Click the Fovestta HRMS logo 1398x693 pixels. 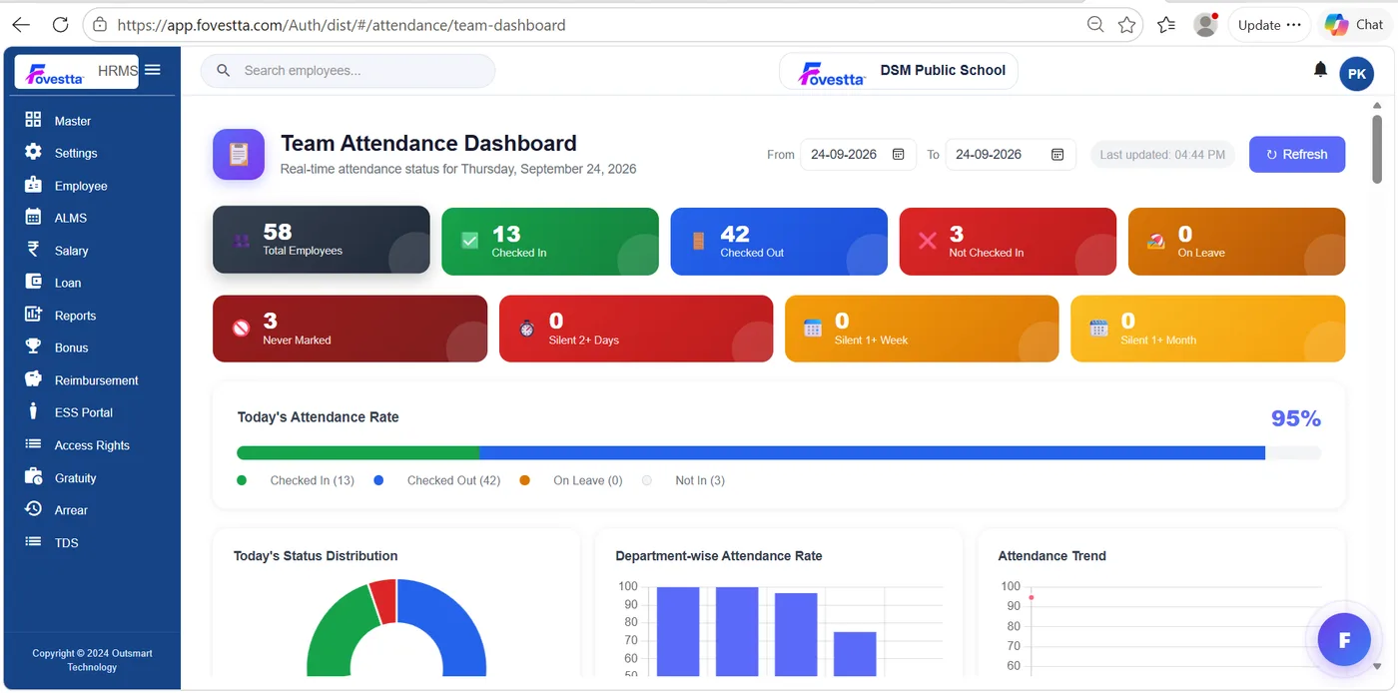(77, 72)
